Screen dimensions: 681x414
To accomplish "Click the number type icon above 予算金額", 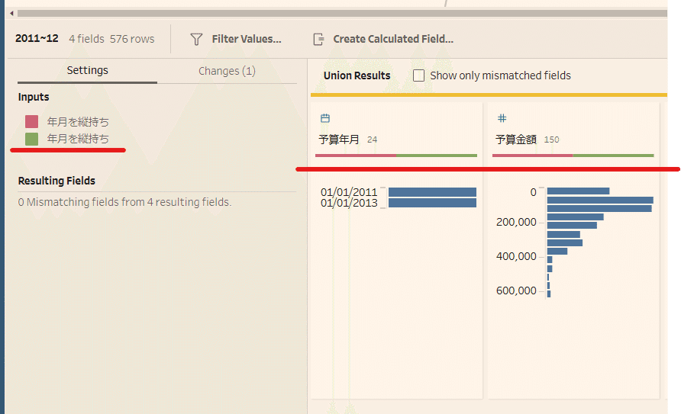I will pos(502,118).
